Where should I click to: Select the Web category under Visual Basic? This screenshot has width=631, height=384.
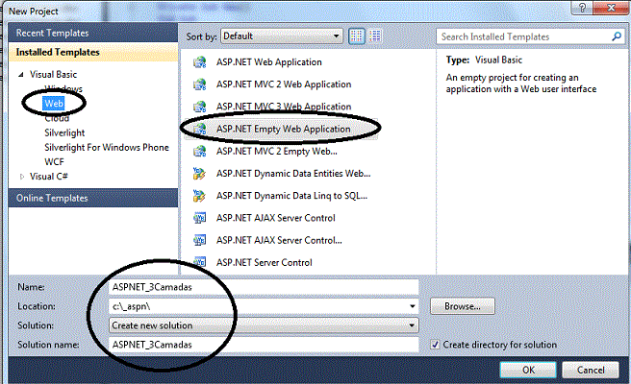[54, 104]
